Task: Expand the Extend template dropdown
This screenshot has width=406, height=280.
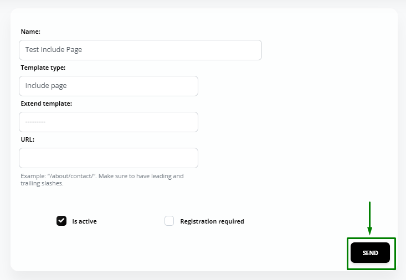Action: tap(109, 122)
